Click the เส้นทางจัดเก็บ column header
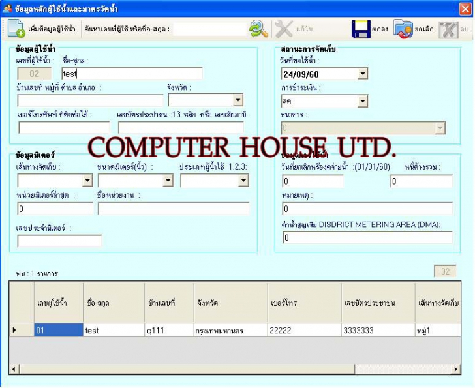475x388 pixels. [438, 303]
